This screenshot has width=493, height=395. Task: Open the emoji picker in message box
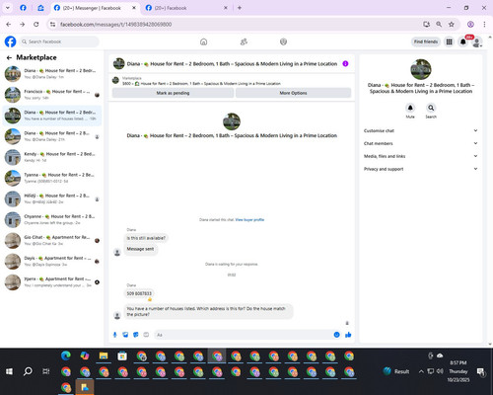[x=336, y=335]
